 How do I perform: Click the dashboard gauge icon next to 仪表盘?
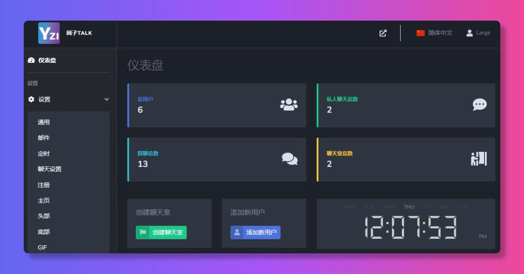pyautogui.click(x=31, y=60)
